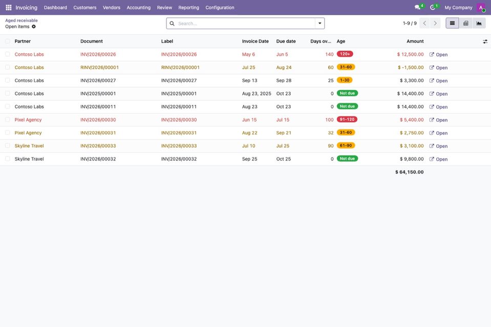Open optional columns adjust settings
Screen dimensions: 491x327
(485, 41)
